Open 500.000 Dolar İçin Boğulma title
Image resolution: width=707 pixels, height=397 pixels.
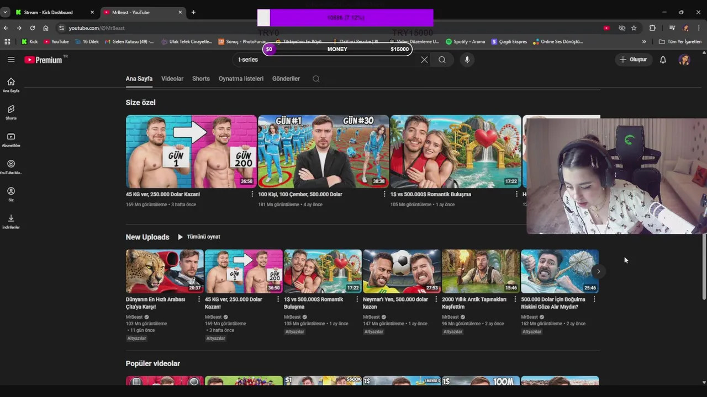553,303
